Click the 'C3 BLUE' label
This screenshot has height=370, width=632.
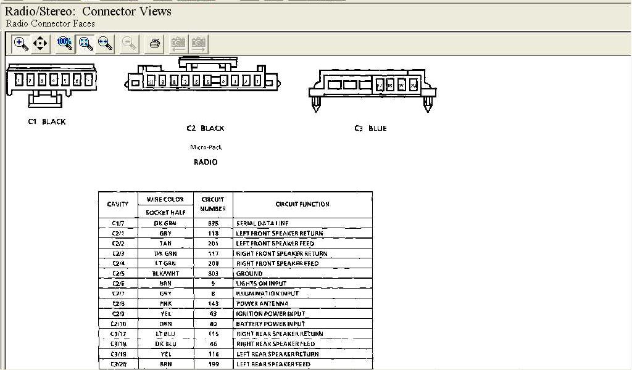point(370,128)
